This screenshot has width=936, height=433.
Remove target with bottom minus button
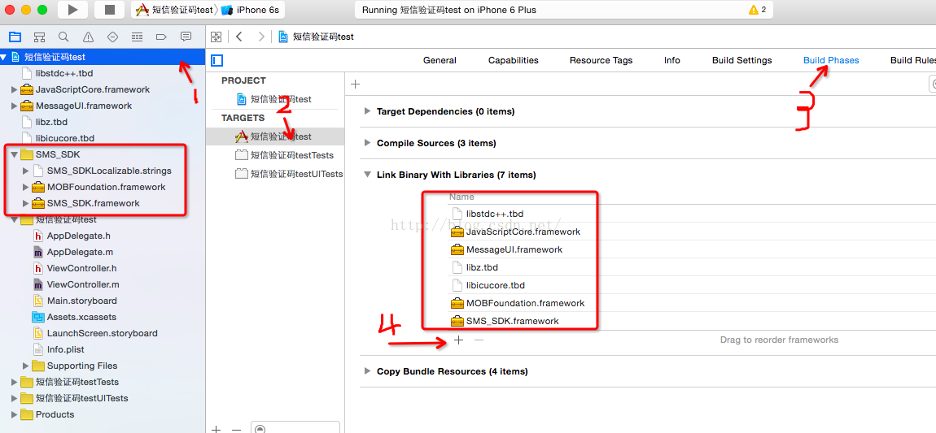[x=236, y=429]
